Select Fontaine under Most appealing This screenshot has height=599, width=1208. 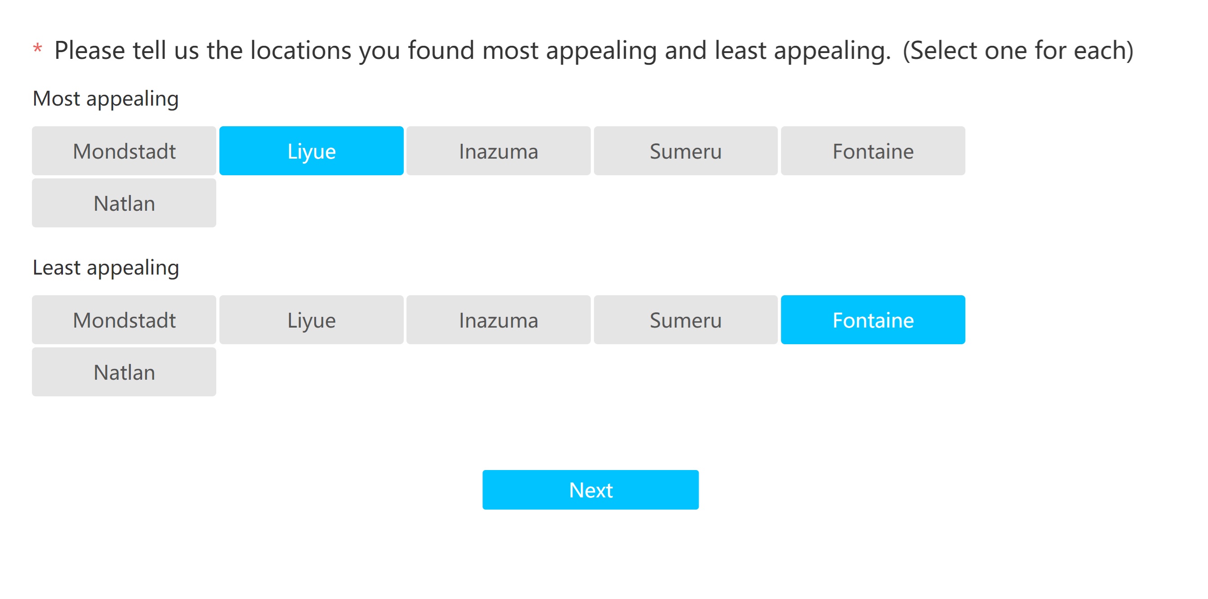coord(872,151)
